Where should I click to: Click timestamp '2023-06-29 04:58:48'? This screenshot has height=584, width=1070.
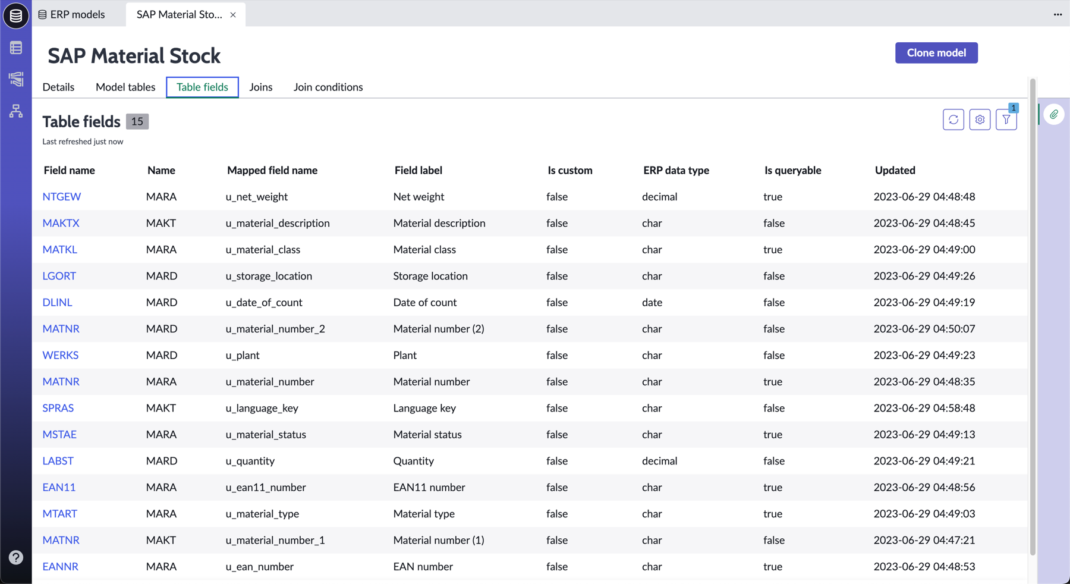924,408
